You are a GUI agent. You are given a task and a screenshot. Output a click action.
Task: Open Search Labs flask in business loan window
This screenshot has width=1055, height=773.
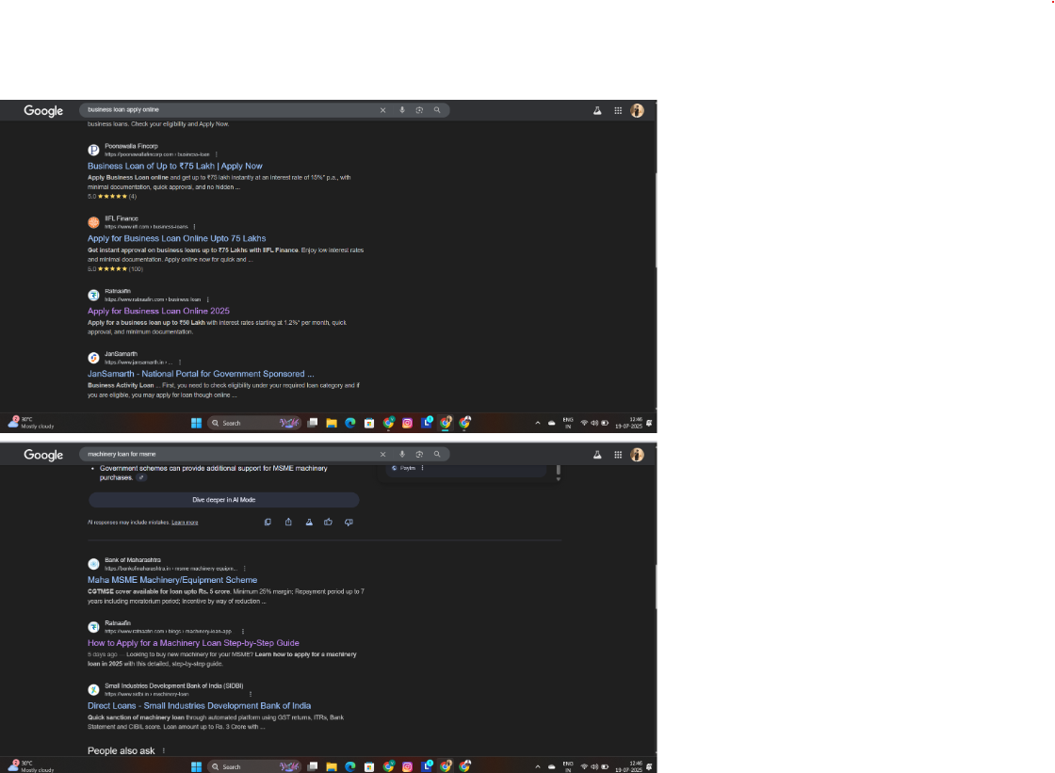coord(597,111)
